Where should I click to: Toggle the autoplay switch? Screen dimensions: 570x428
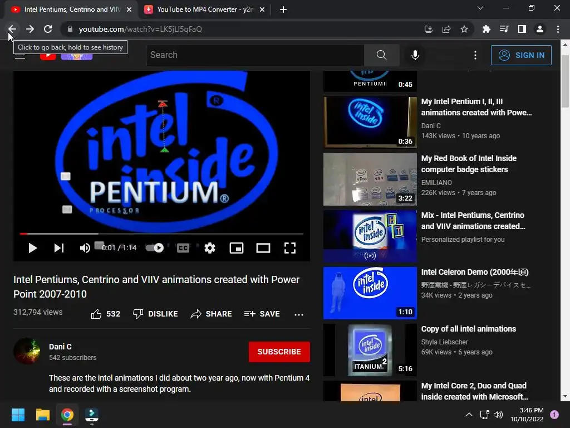point(155,248)
